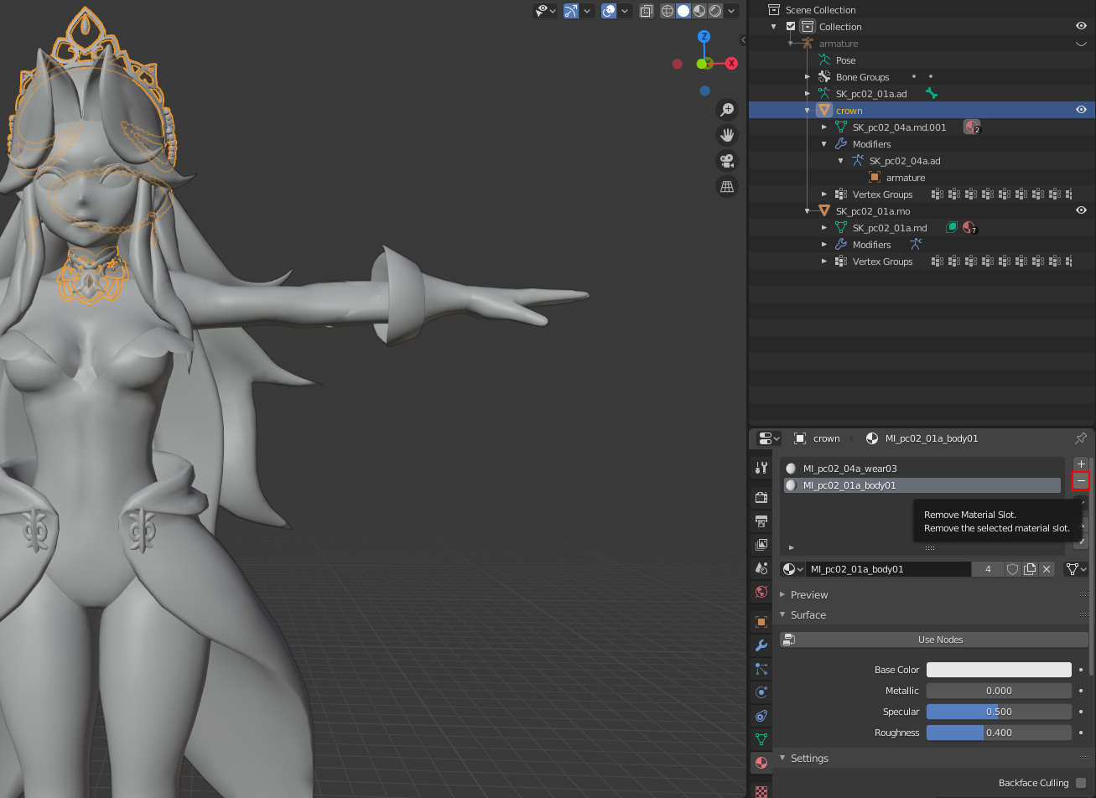This screenshot has height=798, width=1096.
Task: Open the browse material dropdown
Action: 792,569
